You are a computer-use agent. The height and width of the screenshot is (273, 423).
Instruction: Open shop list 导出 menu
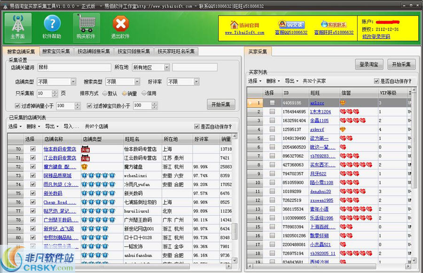pyautogui.click(x=52, y=126)
